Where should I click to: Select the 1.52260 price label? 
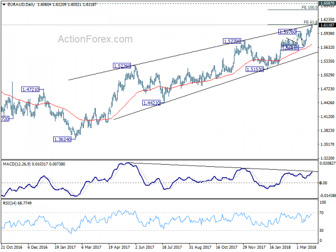click(122, 66)
